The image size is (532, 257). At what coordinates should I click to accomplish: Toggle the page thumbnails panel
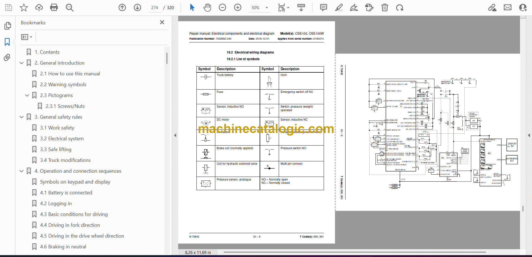click(7, 26)
